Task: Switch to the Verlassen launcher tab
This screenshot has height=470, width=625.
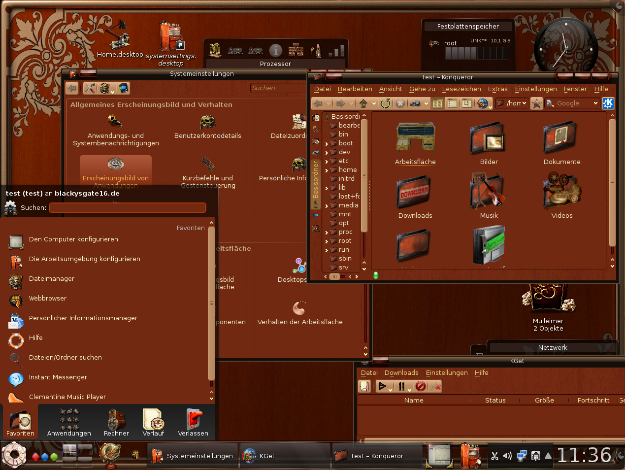Action: coord(193,422)
